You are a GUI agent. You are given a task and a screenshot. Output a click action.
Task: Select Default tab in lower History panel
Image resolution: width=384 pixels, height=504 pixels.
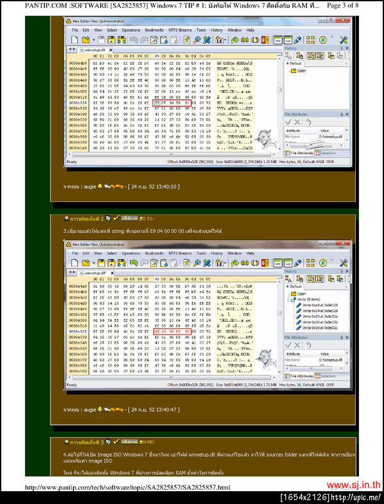(294, 287)
